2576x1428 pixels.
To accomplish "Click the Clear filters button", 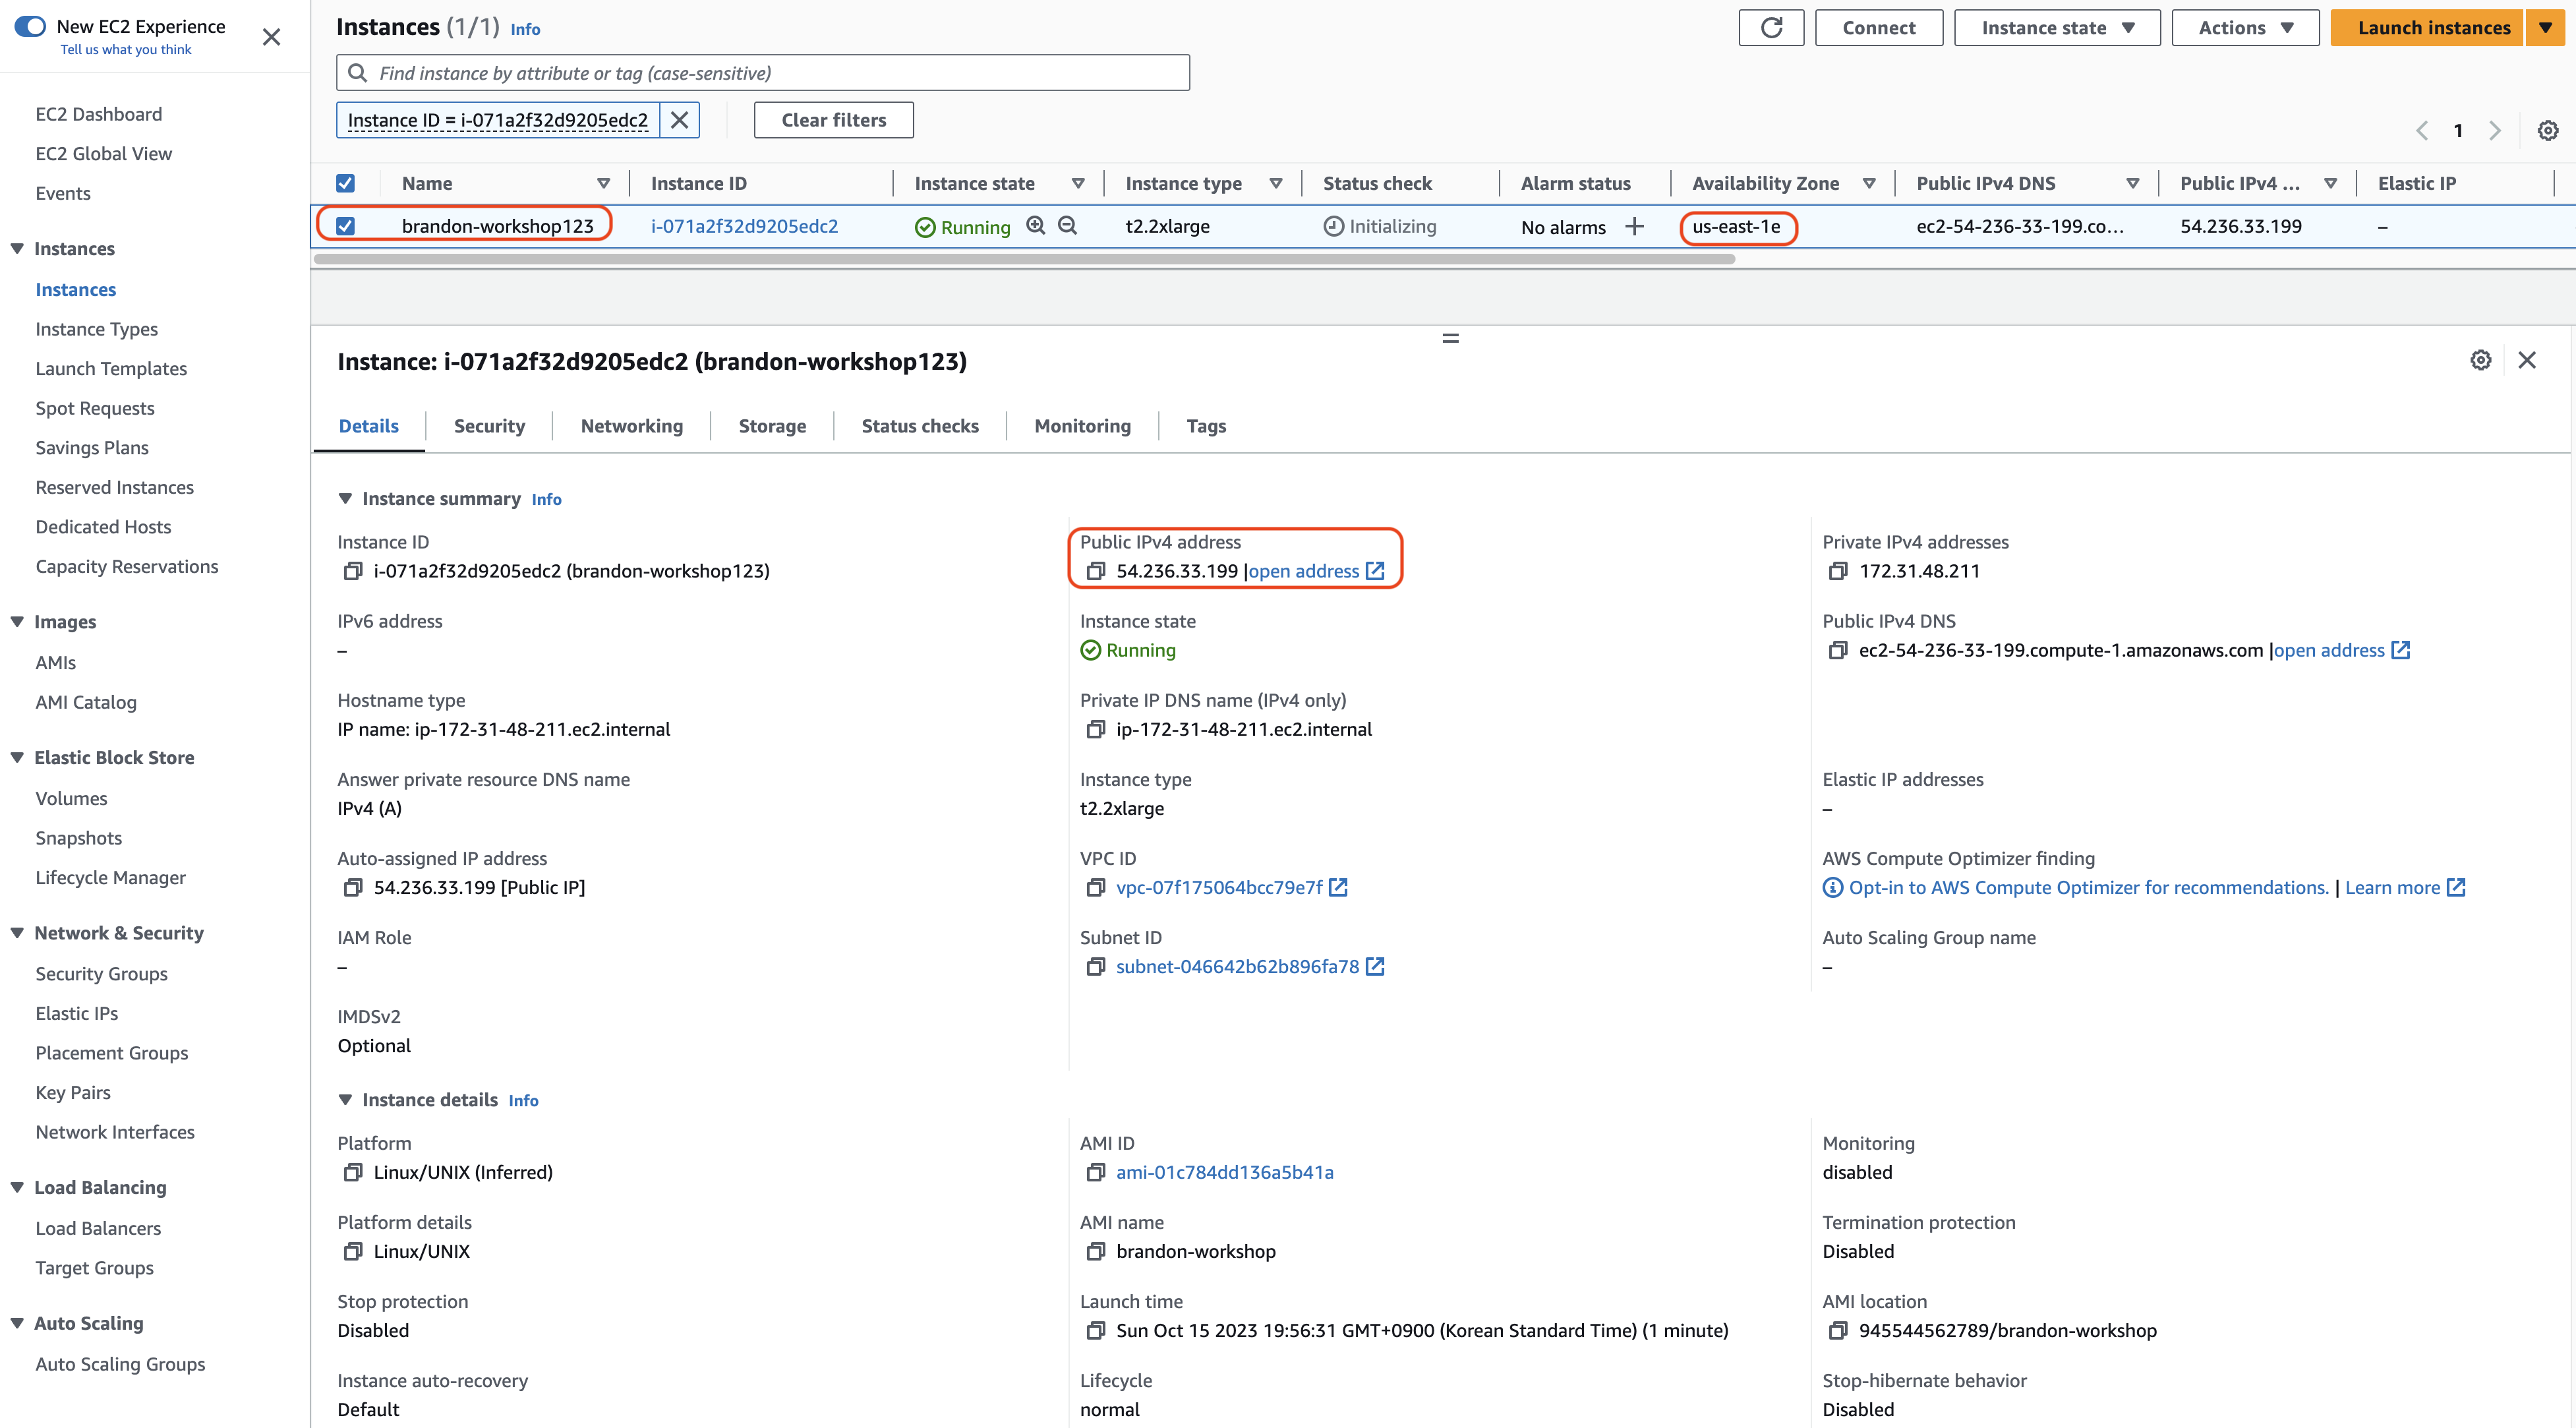I will [x=833, y=120].
